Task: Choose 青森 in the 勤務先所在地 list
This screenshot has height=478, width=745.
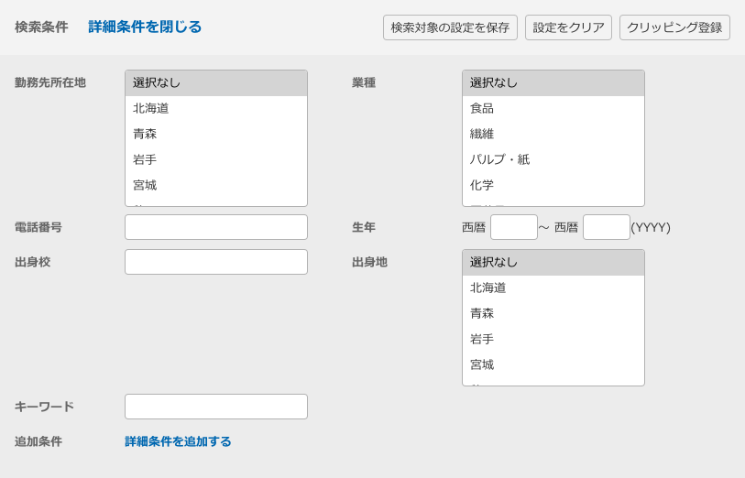Action: [x=145, y=134]
